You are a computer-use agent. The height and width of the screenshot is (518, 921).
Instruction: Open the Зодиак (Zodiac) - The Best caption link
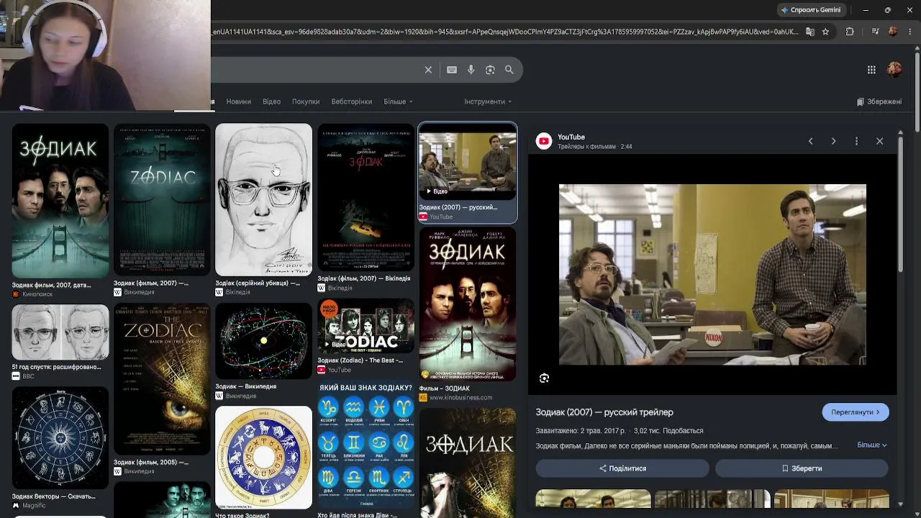[360, 360]
